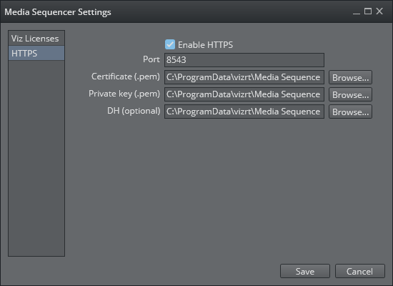Browse for the optional DH file

[350, 112]
